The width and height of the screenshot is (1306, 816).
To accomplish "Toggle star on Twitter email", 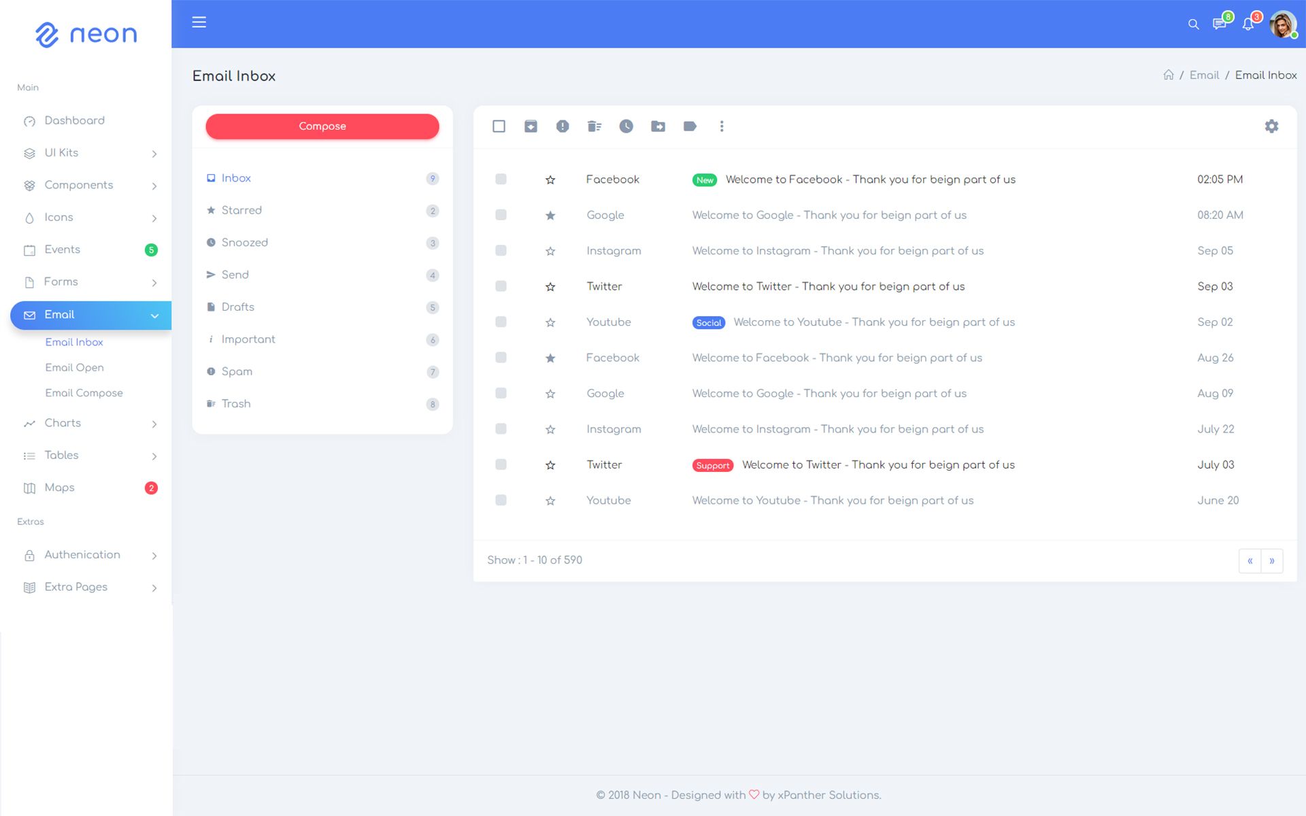I will pyautogui.click(x=548, y=286).
